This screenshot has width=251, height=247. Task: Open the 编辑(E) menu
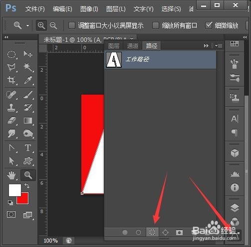click(x=62, y=8)
